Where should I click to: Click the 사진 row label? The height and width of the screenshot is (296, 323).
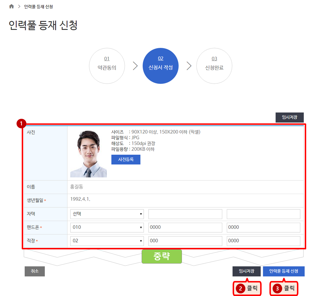(x=31, y=132)
